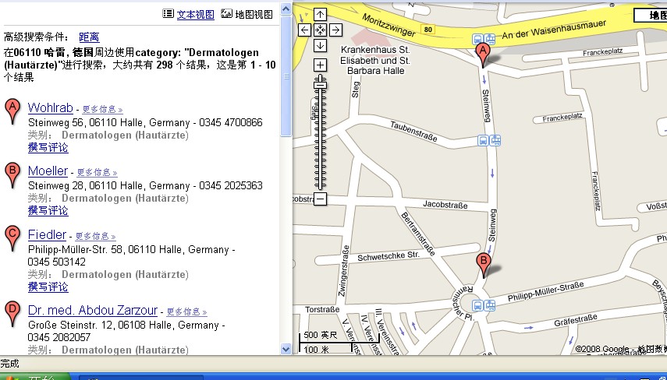Viewport: 667px width, 380px height.
Task: Open the Windows Start button
Action: pyautogui.click(x=35, y=377)
